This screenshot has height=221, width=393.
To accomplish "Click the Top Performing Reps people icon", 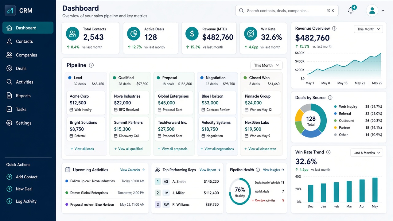I will (158, 170).
